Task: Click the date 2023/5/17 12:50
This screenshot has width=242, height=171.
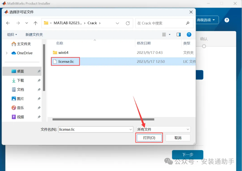Action: click(x=151, y=61)
